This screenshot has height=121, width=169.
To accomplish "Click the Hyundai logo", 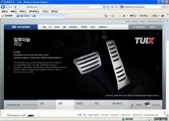I will point(21,27).
